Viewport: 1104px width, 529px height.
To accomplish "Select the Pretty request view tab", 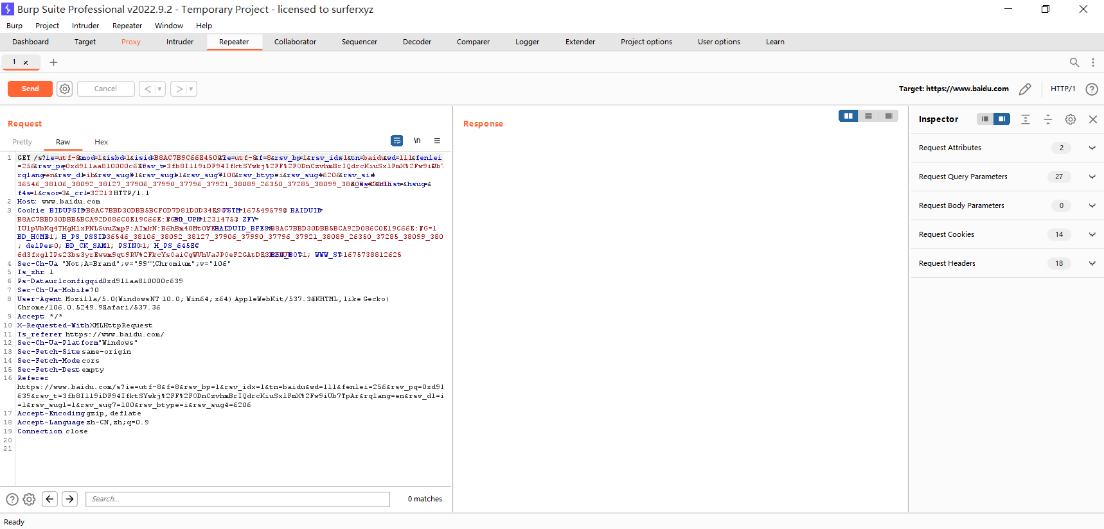I will pyautogui.click(x=22, y=142).
